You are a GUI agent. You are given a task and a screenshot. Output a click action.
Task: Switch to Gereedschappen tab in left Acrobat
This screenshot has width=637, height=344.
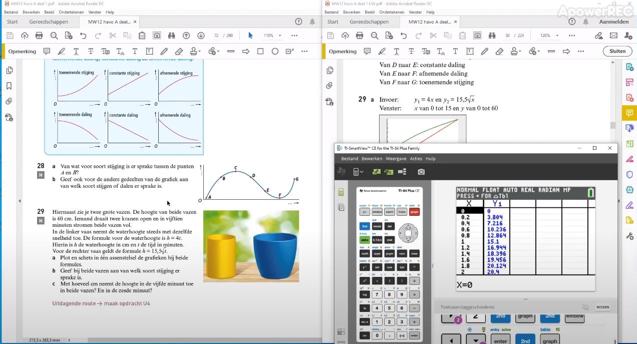(48, 22)
